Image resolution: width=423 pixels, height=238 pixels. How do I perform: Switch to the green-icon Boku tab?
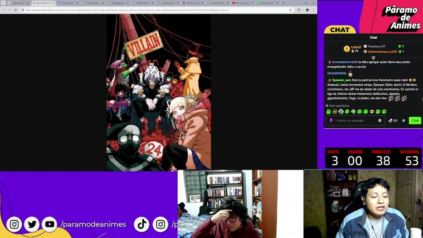268,3
